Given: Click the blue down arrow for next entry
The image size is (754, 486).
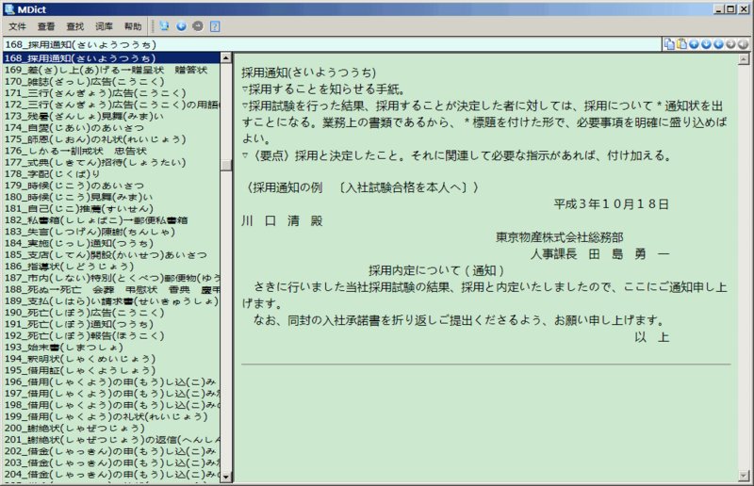Looking at the screenshot, I should click(705, 43).
